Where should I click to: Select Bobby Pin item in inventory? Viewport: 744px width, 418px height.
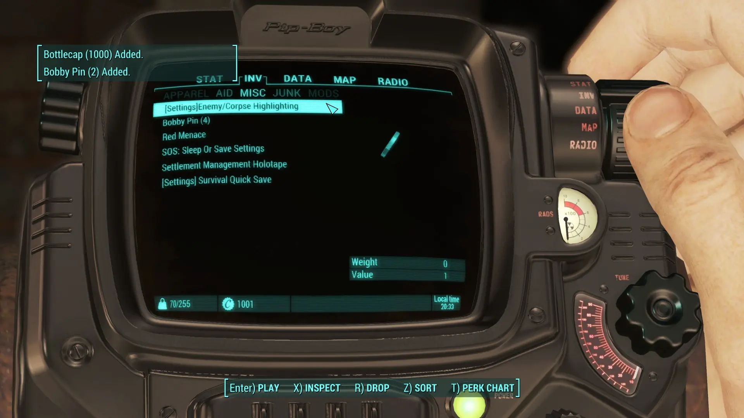pyautogui.click(x=186, y=121)
